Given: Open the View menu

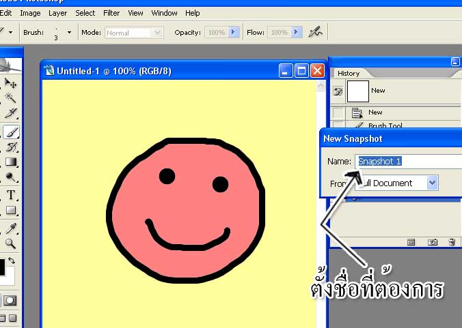Looking at the screenshot, I should tap(135, 13).
